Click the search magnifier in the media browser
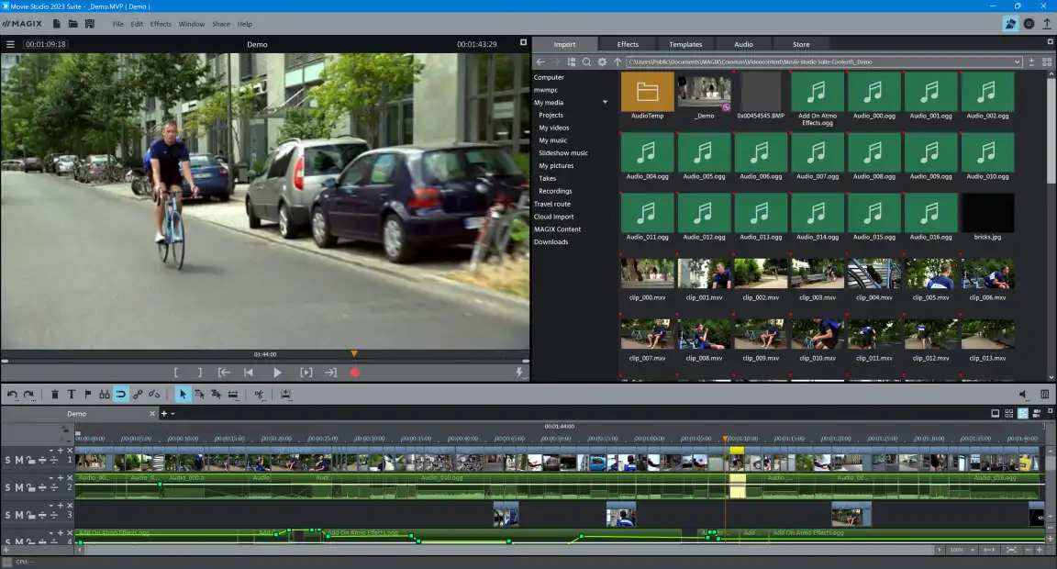Screen dimensions: 1057x569 pyautogui.click(x=586, y=61)
